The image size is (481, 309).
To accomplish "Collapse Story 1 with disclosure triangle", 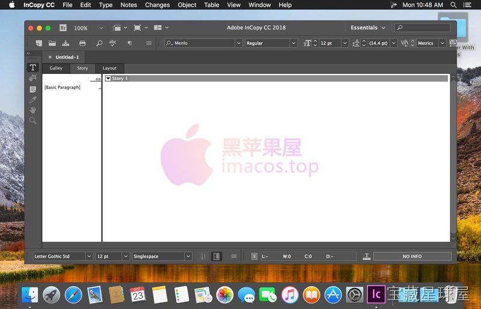I will click(x=108, y=79).
